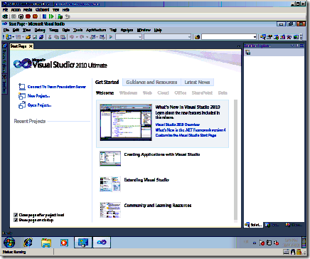Click the Redo toolbar icon
Screen dimensions: 310x259
point(82,37)
